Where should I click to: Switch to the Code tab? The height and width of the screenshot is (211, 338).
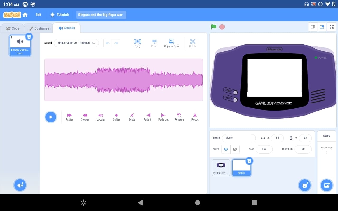coord(13,28)
